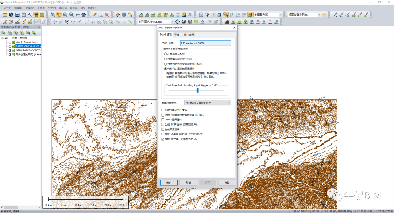This screenshot has height=213, width=394.
Task: Open the 工具 menu
Action: click(x=41, y=8)
